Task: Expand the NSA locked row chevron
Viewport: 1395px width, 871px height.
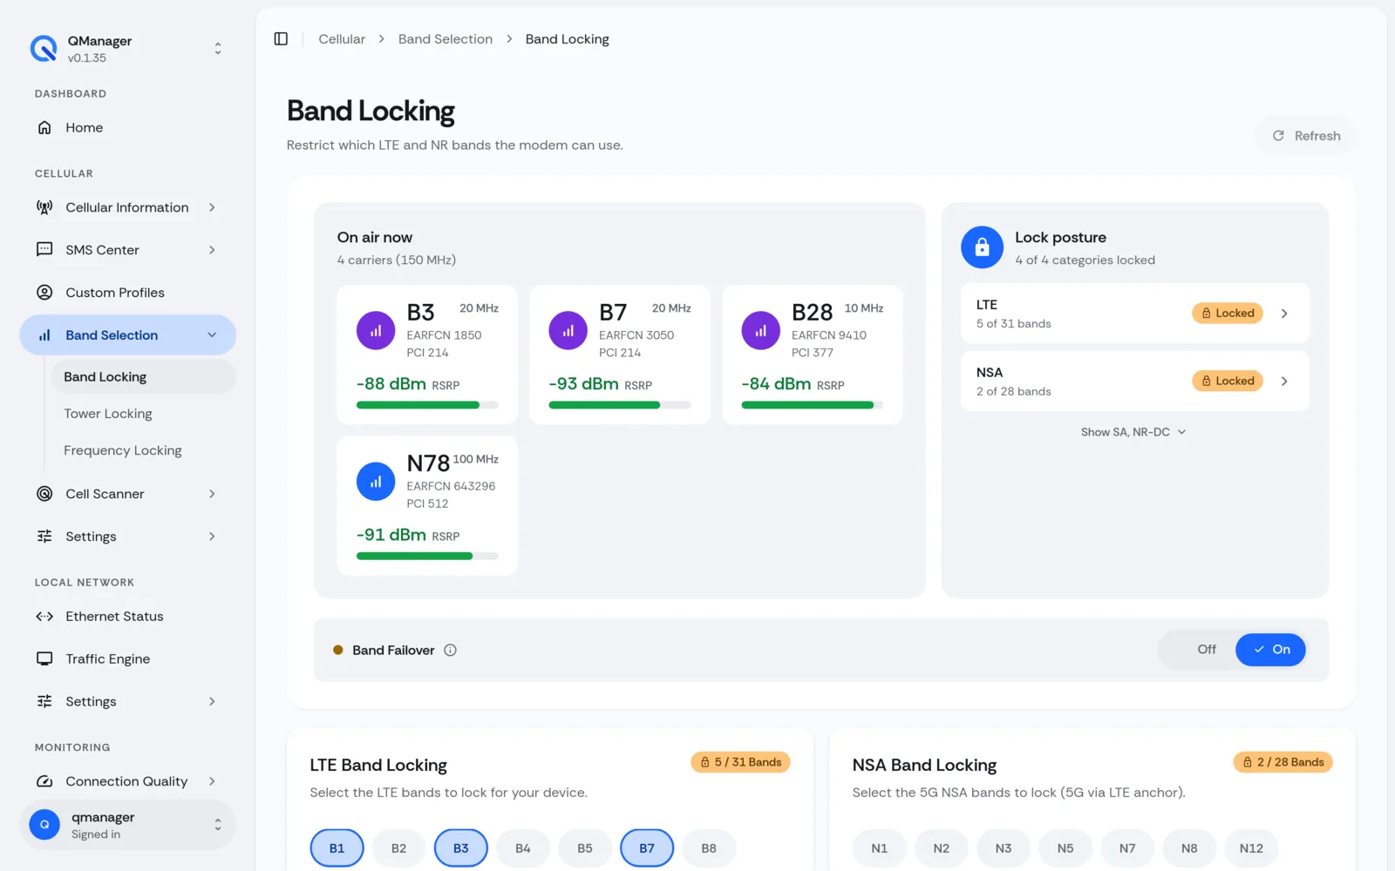Action: [x=1284, y=381]
